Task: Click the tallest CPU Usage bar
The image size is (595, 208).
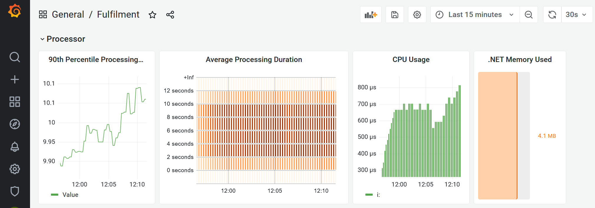Action: [460, 131]
